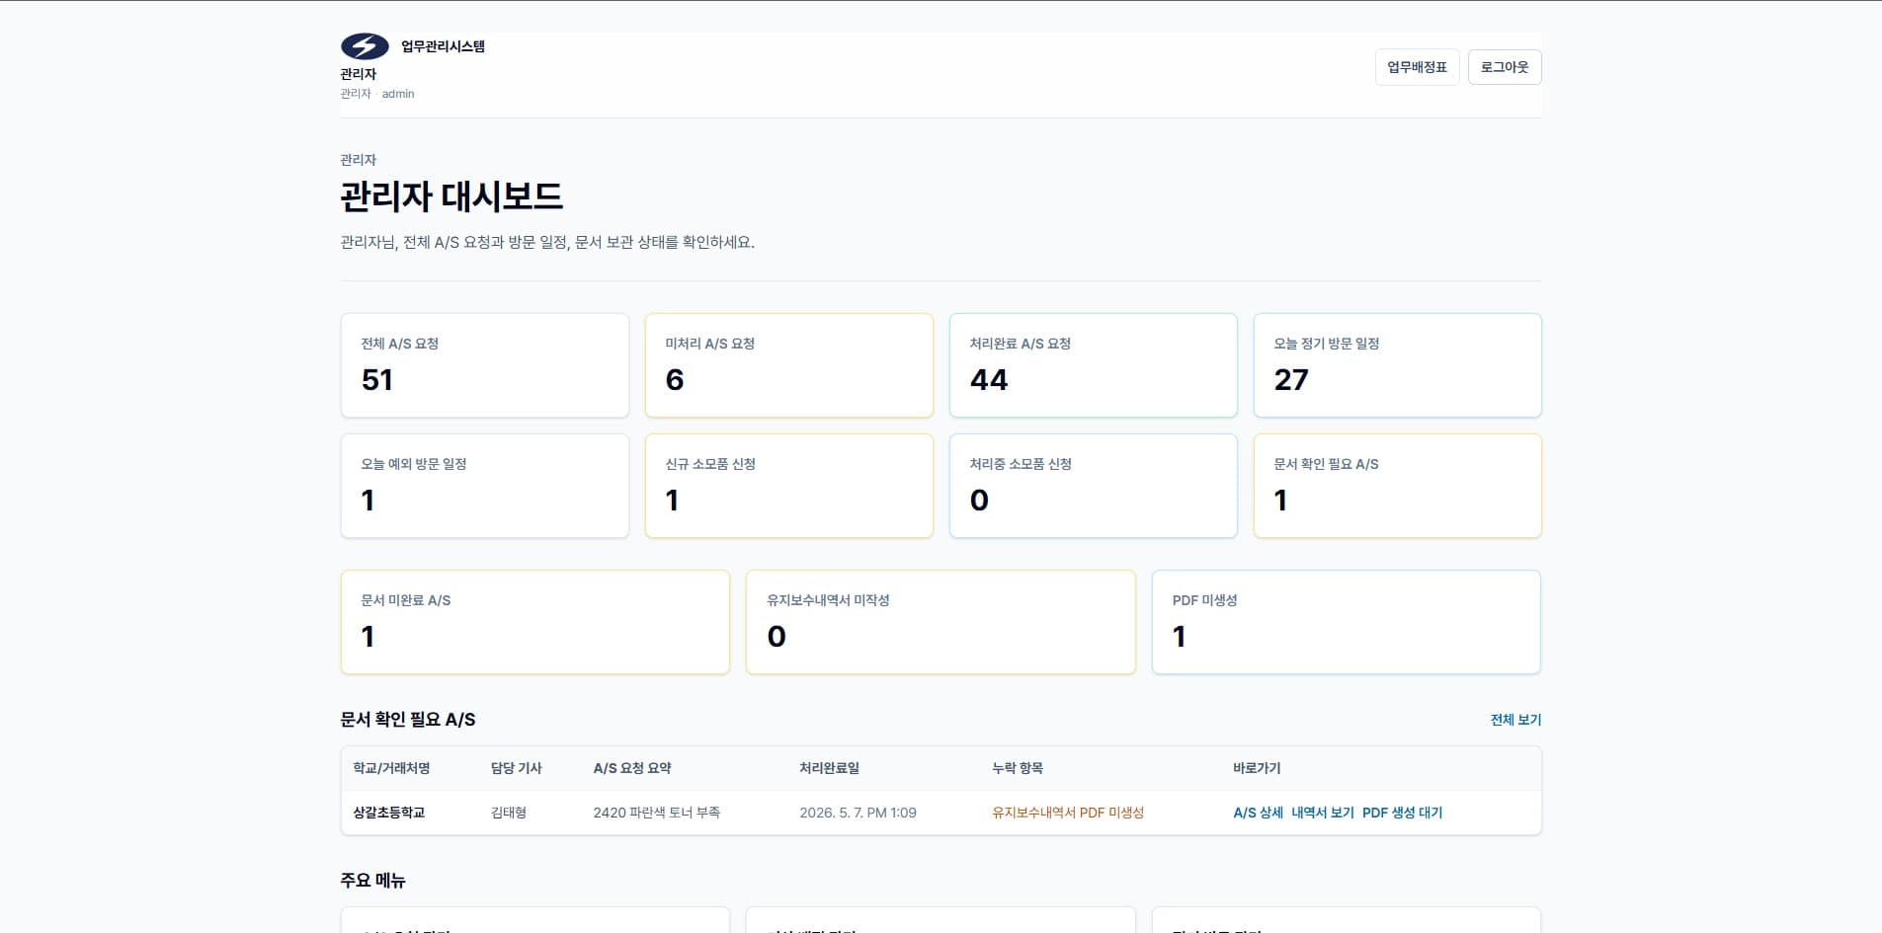Click the 전체 보기 link

click(1515, 720)
